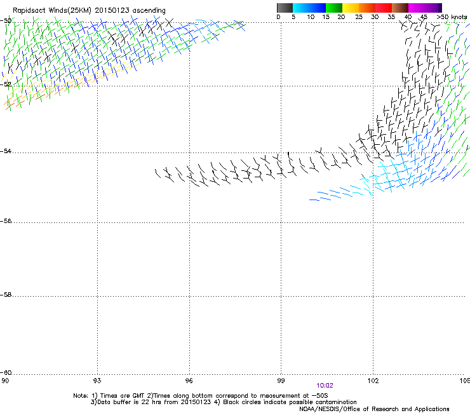Image resolution: width=470 pixels, height=413 pixels.
Task: Click the legend tick label 25
Action: [359, 17]
